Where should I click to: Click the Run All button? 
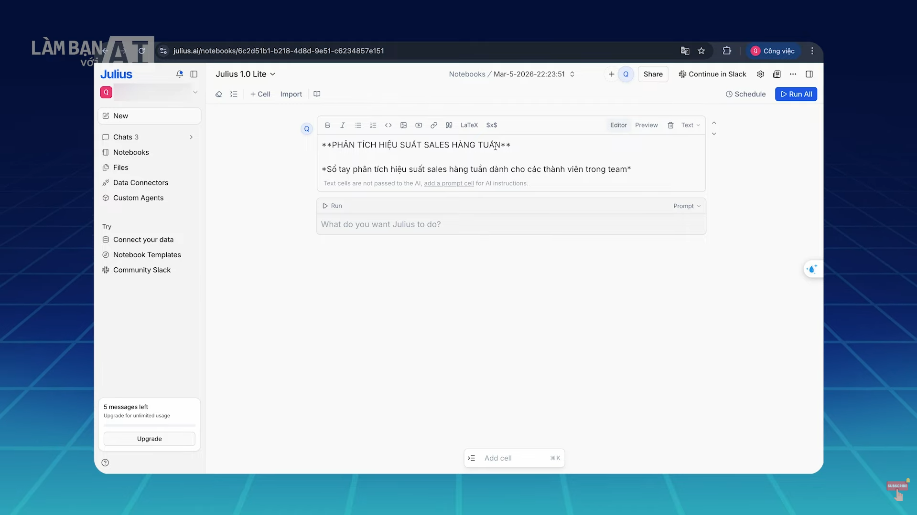[x=796, y=94]
